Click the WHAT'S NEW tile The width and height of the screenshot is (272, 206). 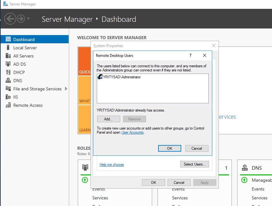click(84, 90)
